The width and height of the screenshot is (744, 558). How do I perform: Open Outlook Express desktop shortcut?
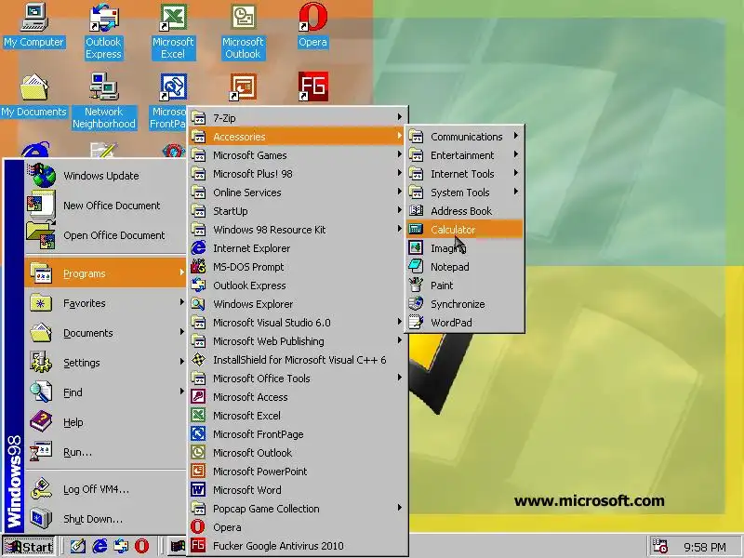[x=103, y=32]
